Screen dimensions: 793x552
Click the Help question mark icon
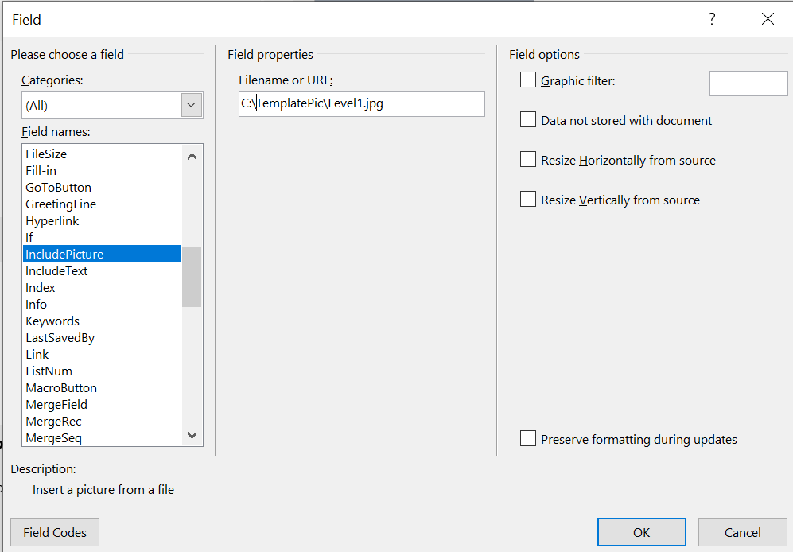[x=712, y=19]
